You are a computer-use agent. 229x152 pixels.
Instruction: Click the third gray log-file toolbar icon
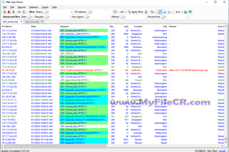14,12
